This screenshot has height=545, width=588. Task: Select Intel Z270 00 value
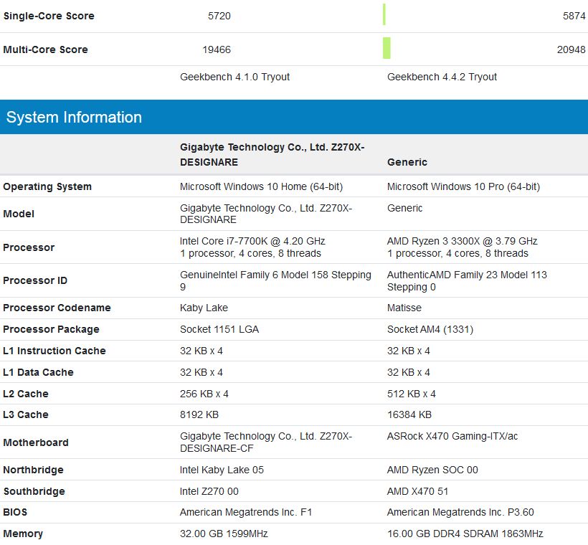point(209,491)
